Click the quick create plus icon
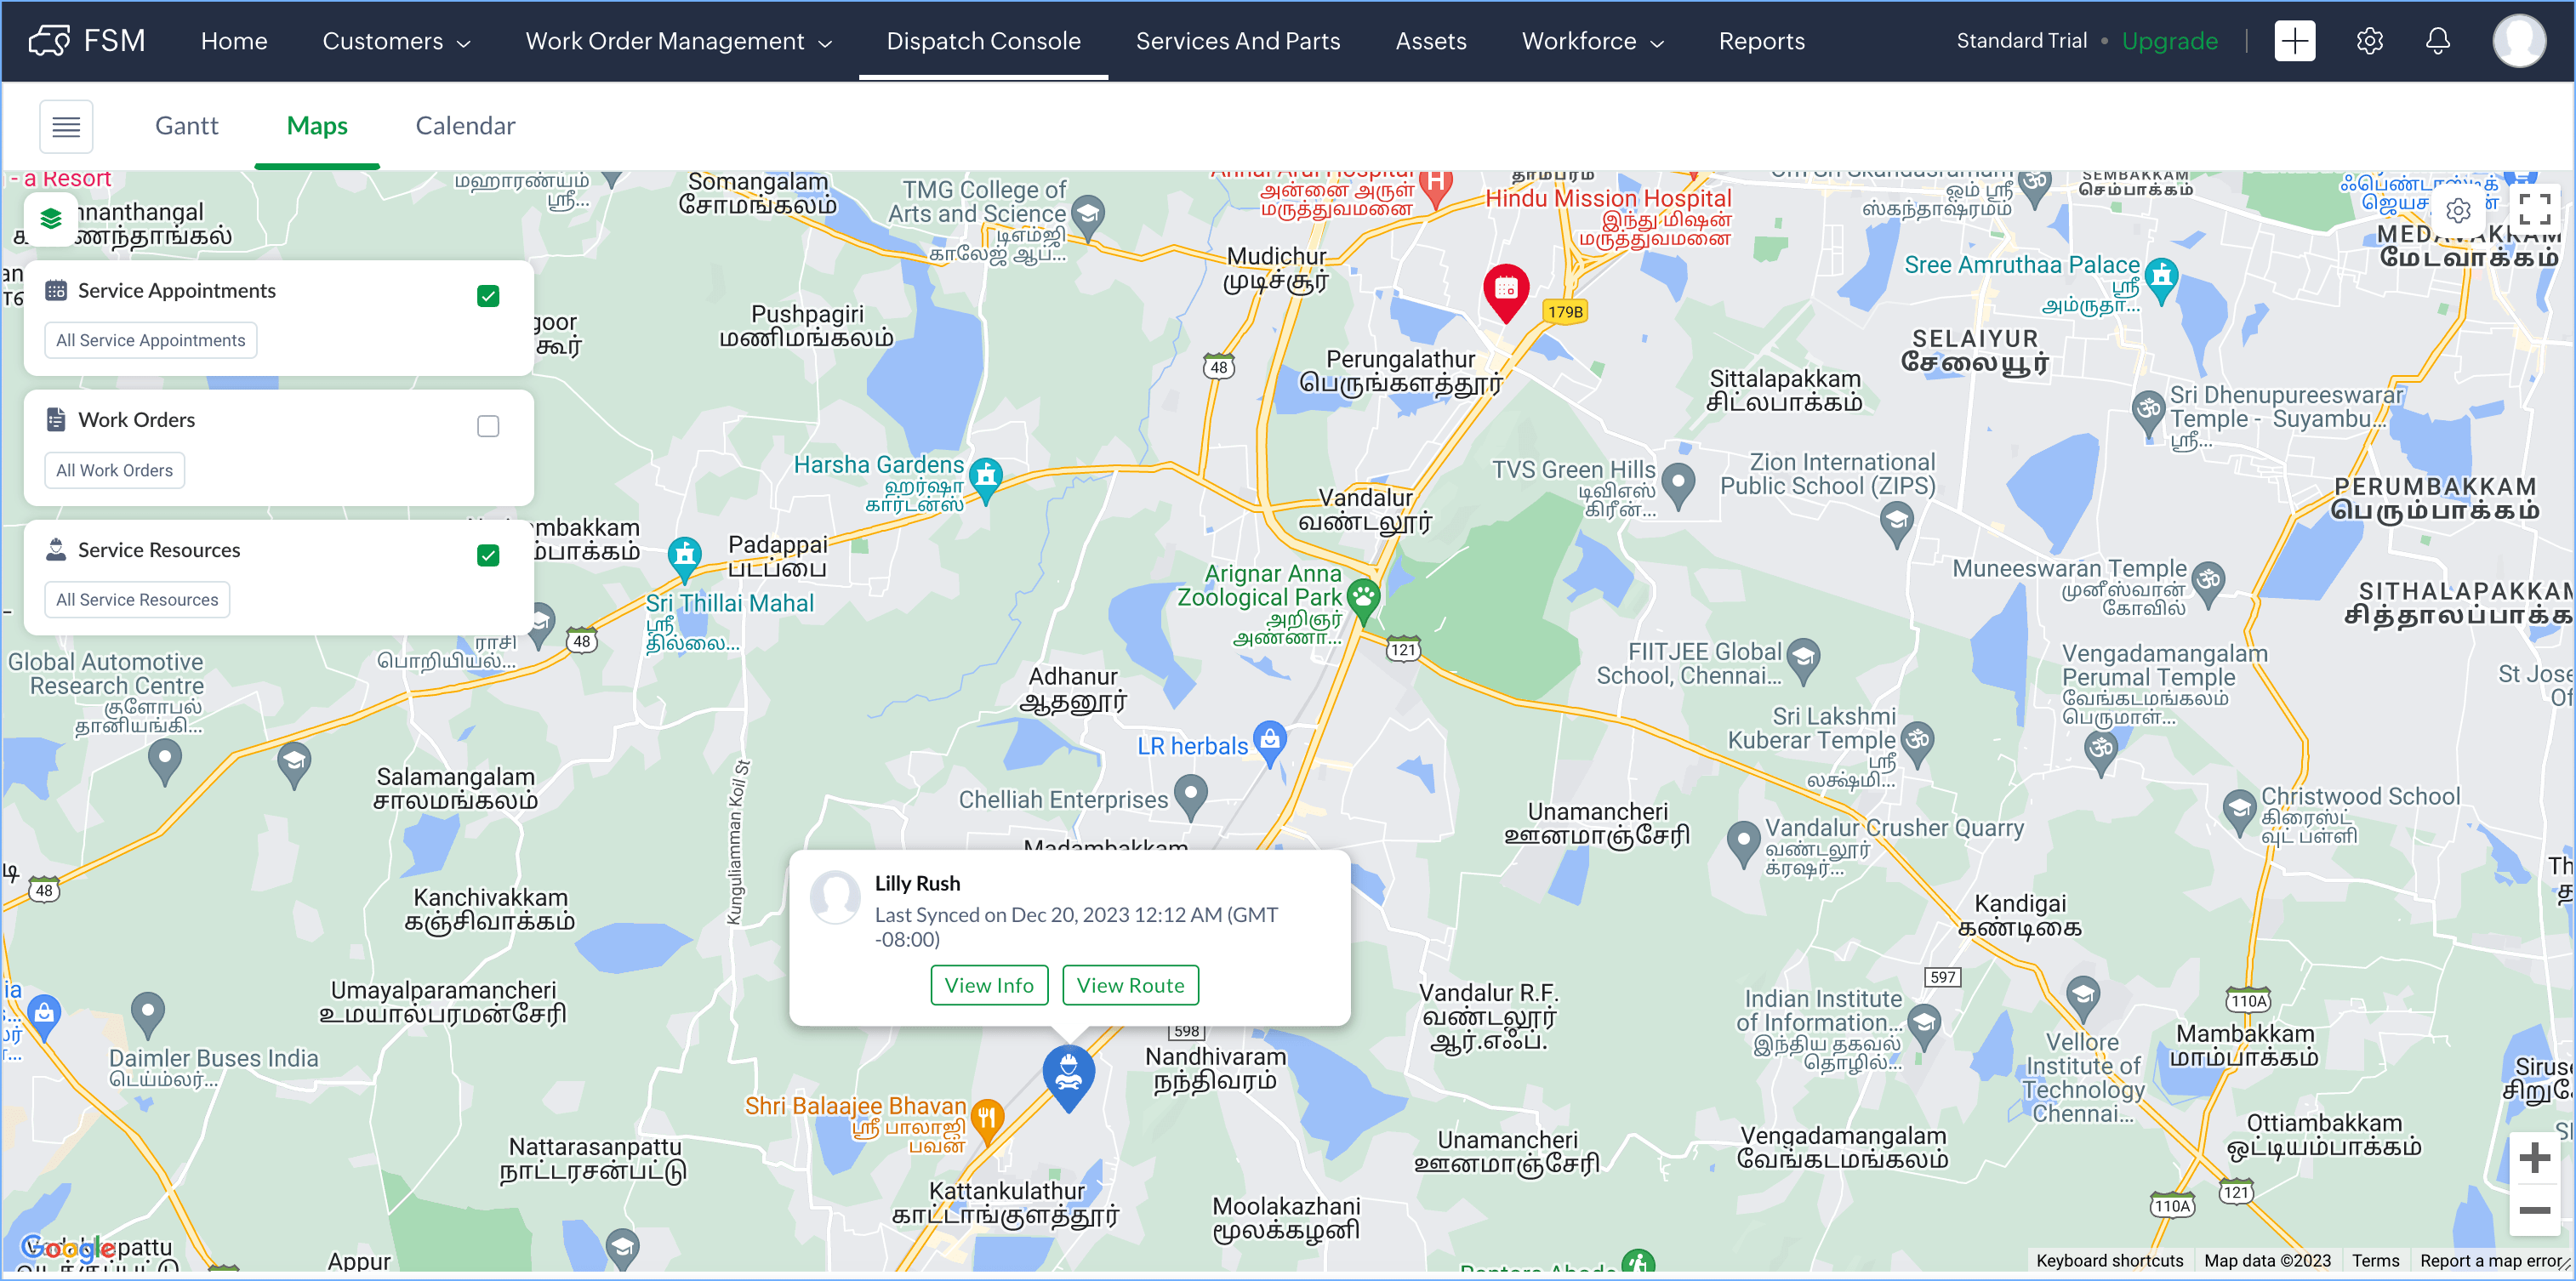Image resolution: width=2576 pixels, height=1281 pixels. click(x=2294, y=41)
